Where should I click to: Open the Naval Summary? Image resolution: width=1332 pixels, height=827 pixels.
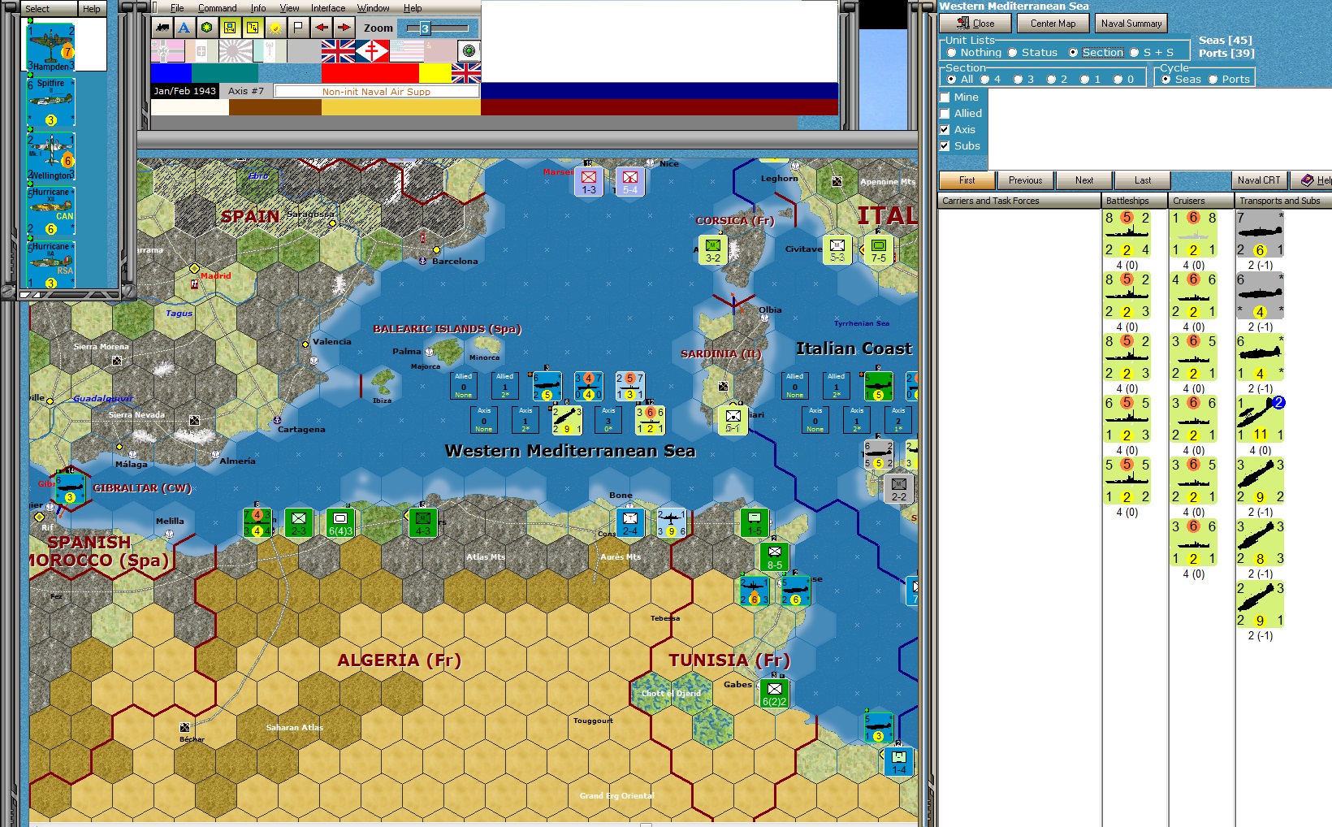tap(1131, 24)
